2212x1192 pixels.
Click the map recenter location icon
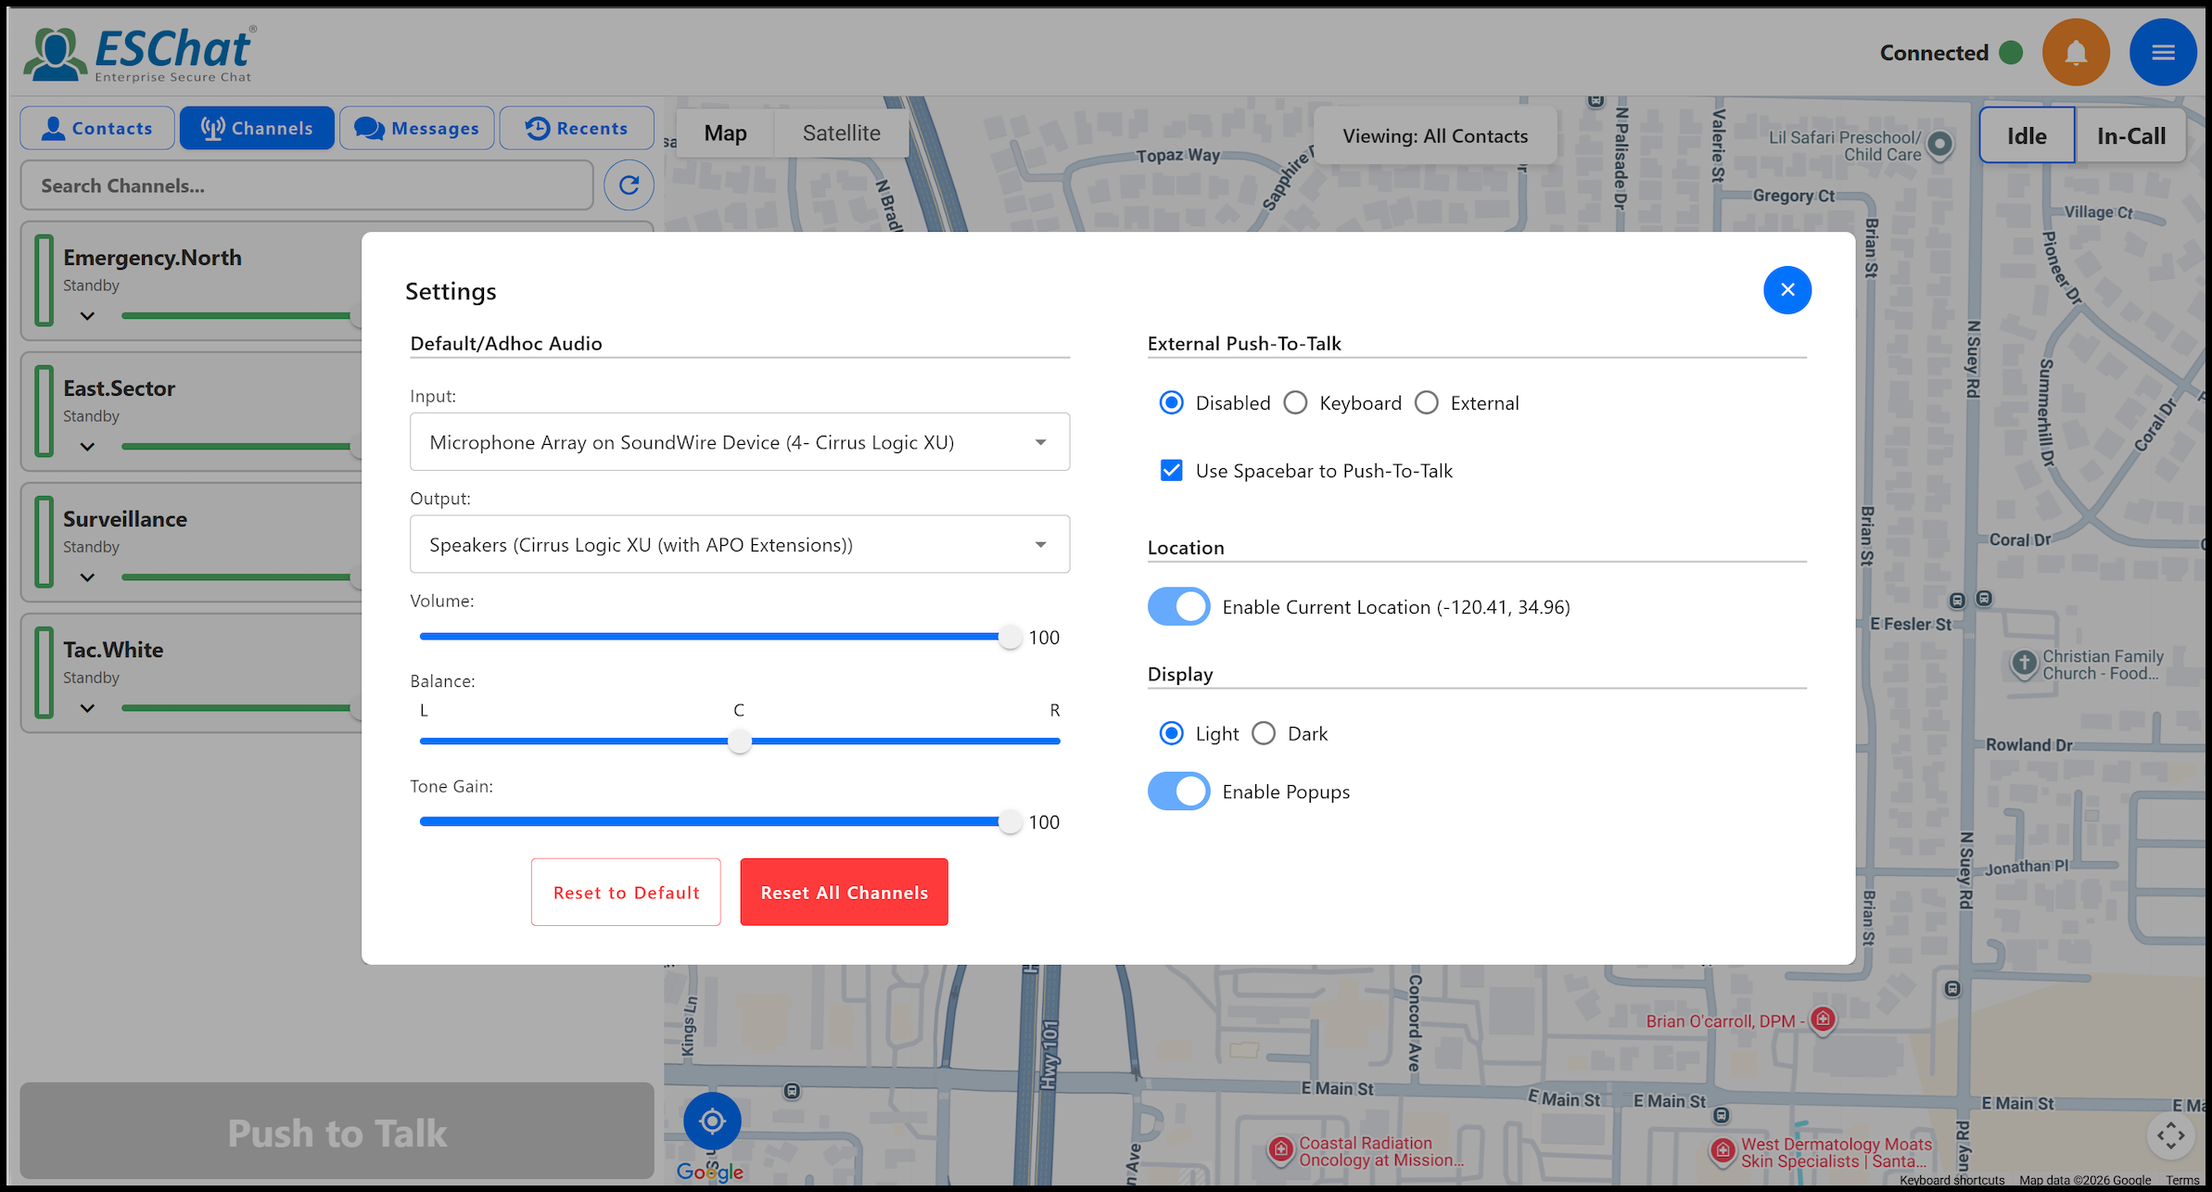712,1122
